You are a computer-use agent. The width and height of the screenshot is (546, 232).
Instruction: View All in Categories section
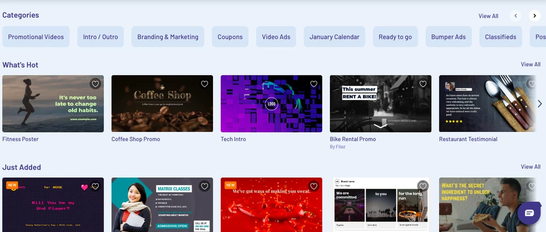click(x=488, y=16)
